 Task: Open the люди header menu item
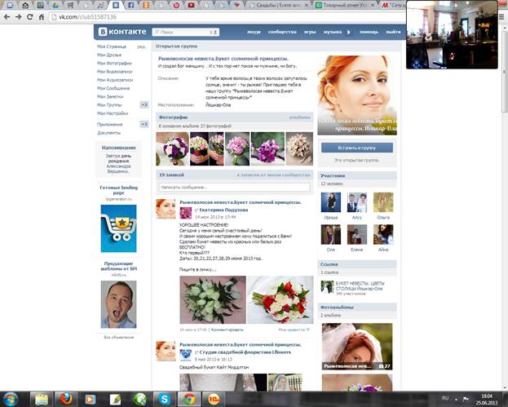(x=254, y=32)
